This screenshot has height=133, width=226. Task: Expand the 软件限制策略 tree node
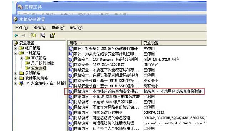point(15,78)
